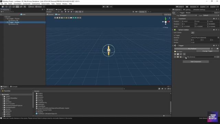Toggle the Is Trigger checkbox
Viewport: 220px width, 124px height.
[192, 35]
